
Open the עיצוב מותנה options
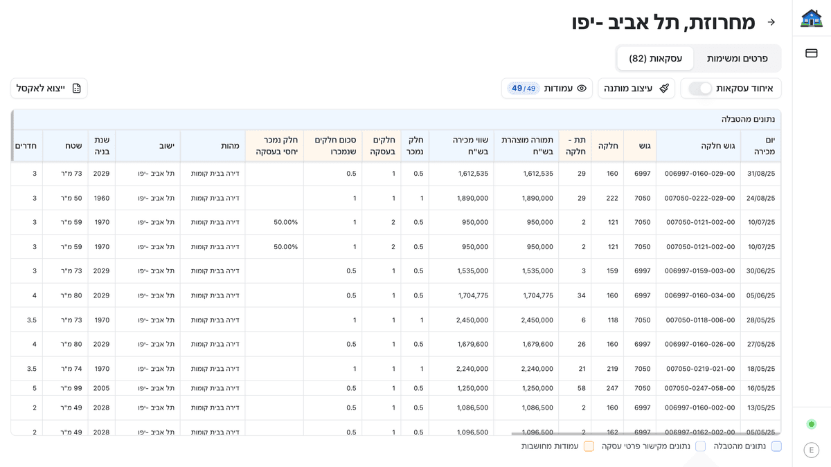tap(636, 88)
